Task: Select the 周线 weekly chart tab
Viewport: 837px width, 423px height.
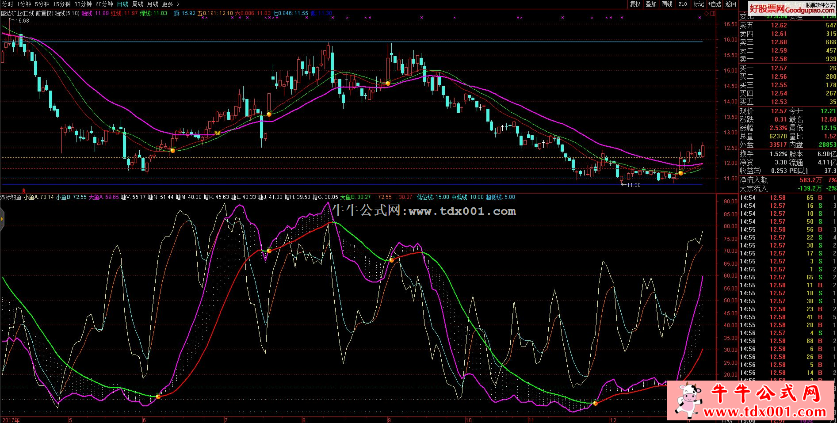Action: (x=138, y=4)
